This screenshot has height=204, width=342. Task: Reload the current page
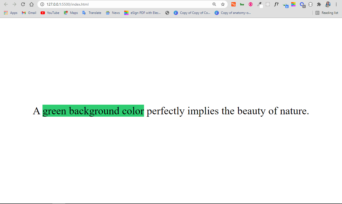[x=23, y=4]
